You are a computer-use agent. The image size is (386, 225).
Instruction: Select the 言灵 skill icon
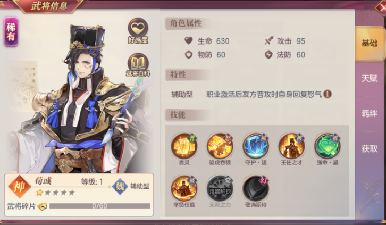point(184,146)
